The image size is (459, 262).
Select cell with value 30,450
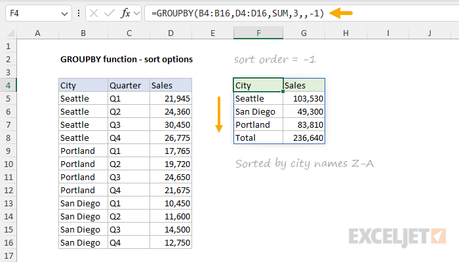click(170, 125)
